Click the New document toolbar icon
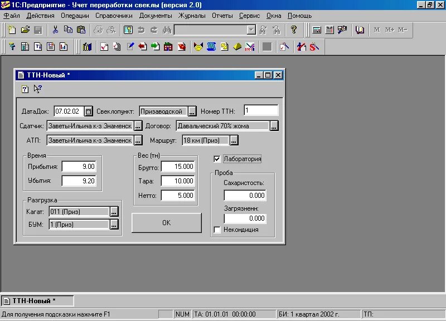 tap(12, 30)
